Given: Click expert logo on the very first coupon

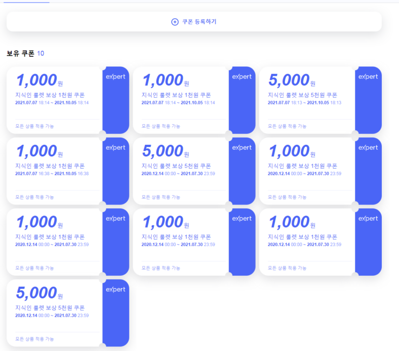Looking at the screenshot, I should (x=115, y=76).
